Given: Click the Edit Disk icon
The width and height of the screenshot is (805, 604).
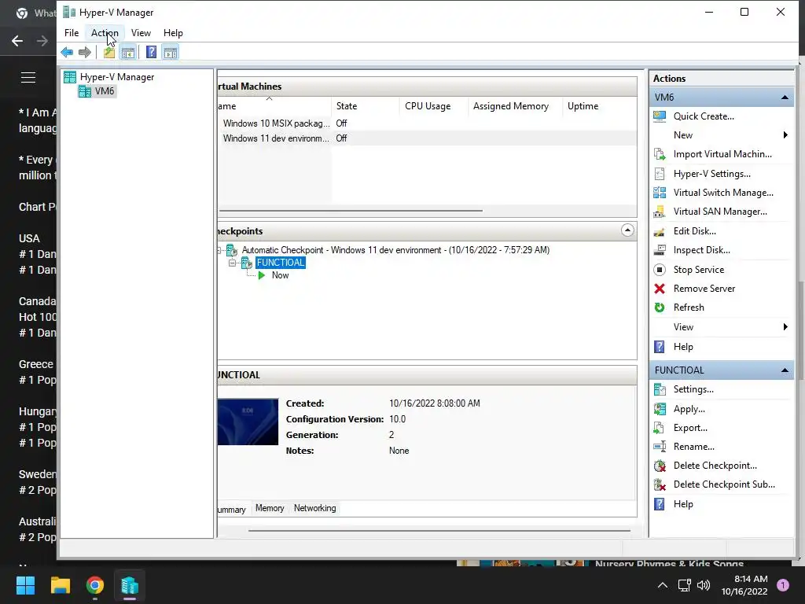Looking at the screenshot, I should point(660,231).
